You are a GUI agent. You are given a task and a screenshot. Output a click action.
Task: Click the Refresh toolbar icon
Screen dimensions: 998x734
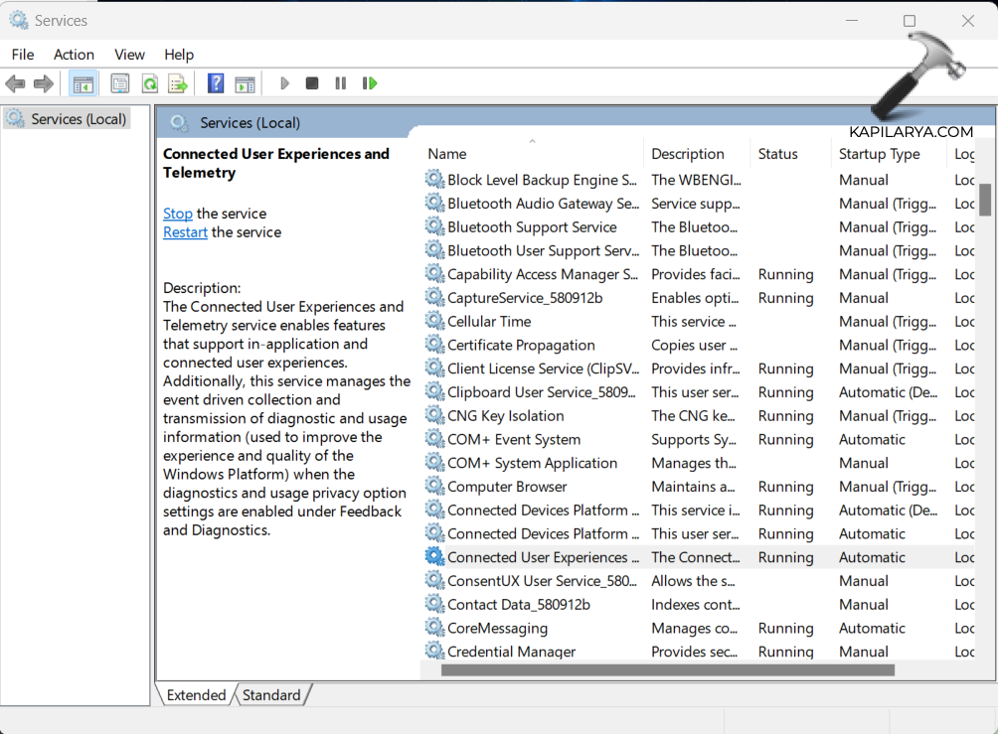149,84
